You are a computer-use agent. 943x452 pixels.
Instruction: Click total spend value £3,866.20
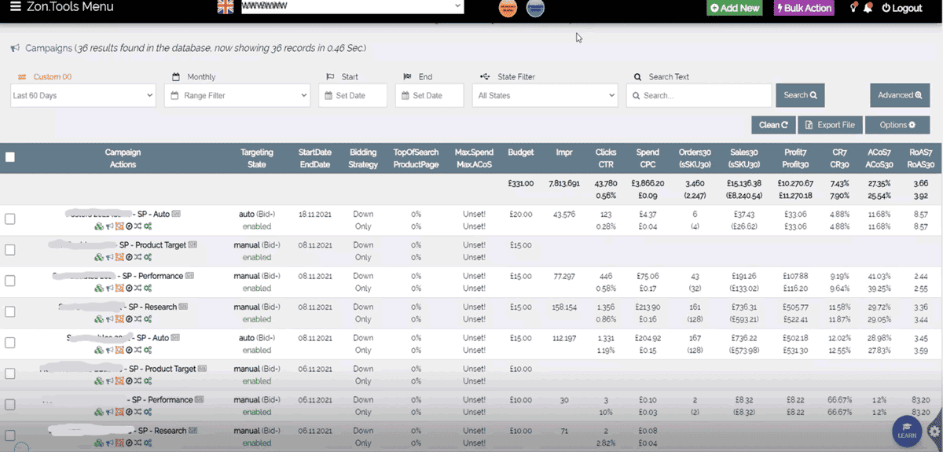(649, 183)
